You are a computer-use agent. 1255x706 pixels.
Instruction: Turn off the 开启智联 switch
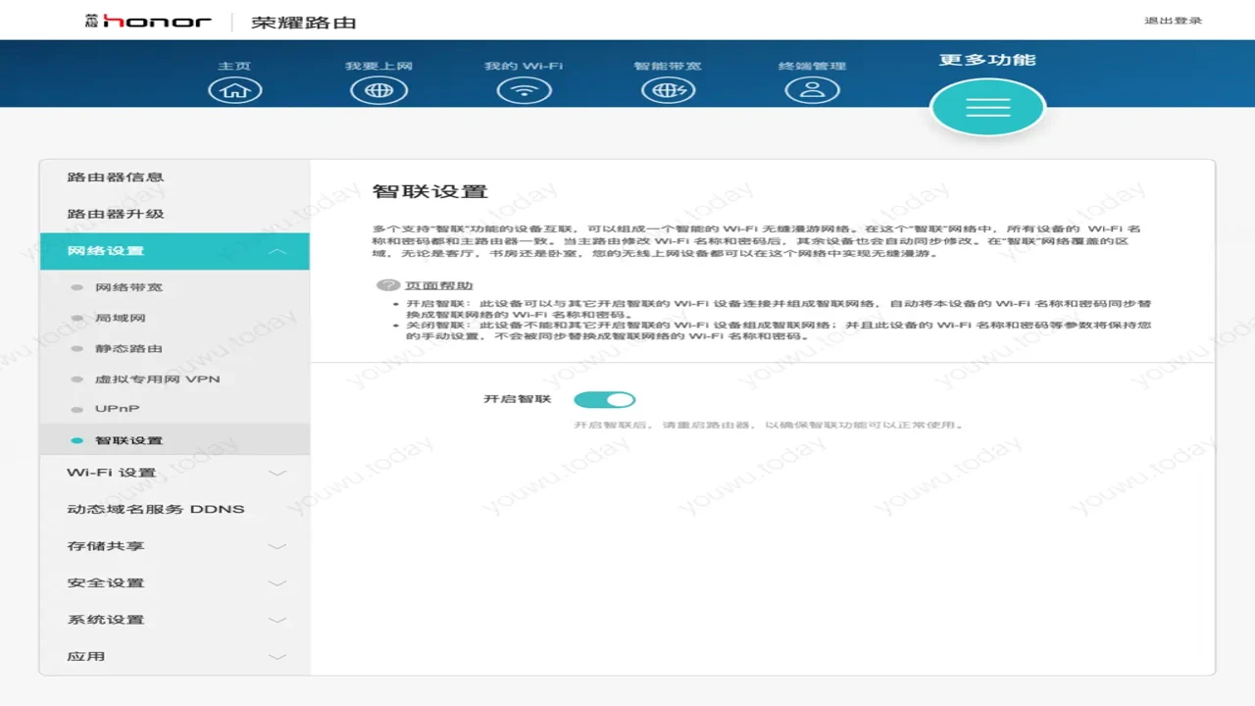click(x=605, y=399)
